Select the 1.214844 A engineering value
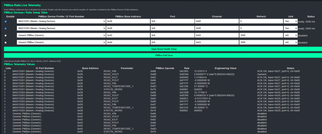 (x=201, y=77)
